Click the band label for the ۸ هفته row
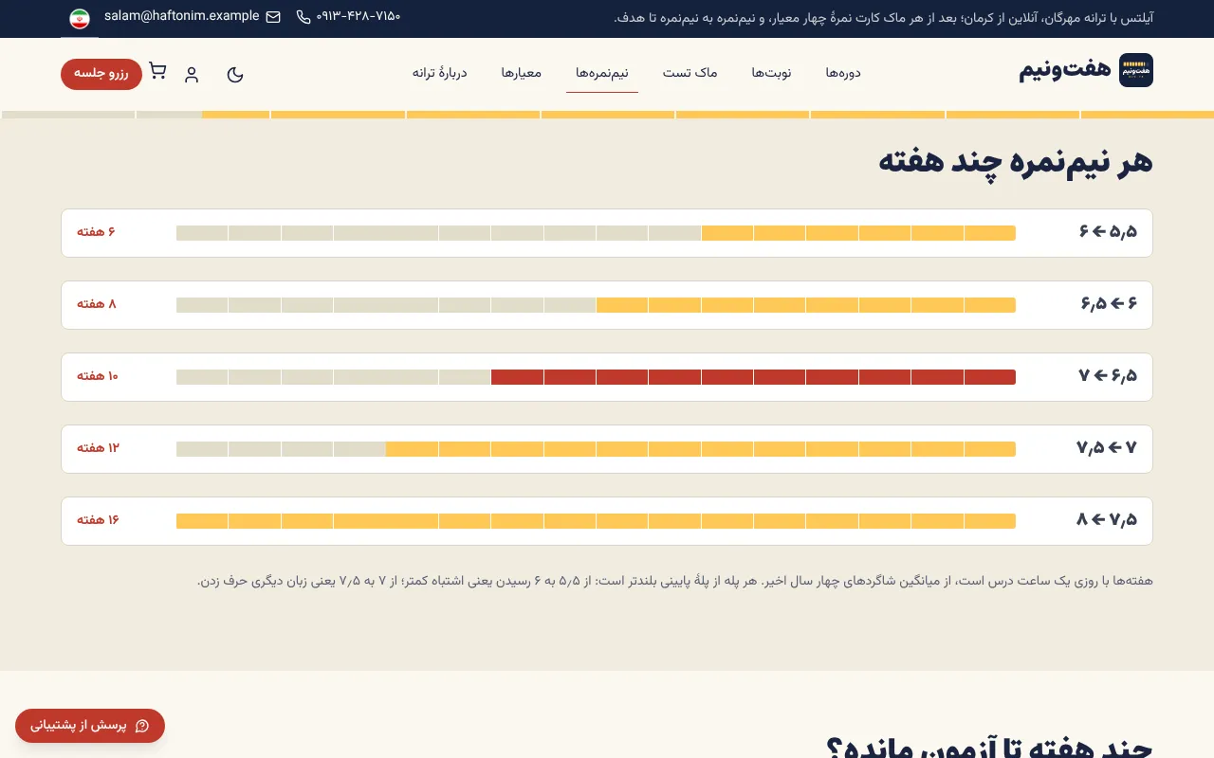This screenshot has width=1214, height=758. (x=1108, y=304)
